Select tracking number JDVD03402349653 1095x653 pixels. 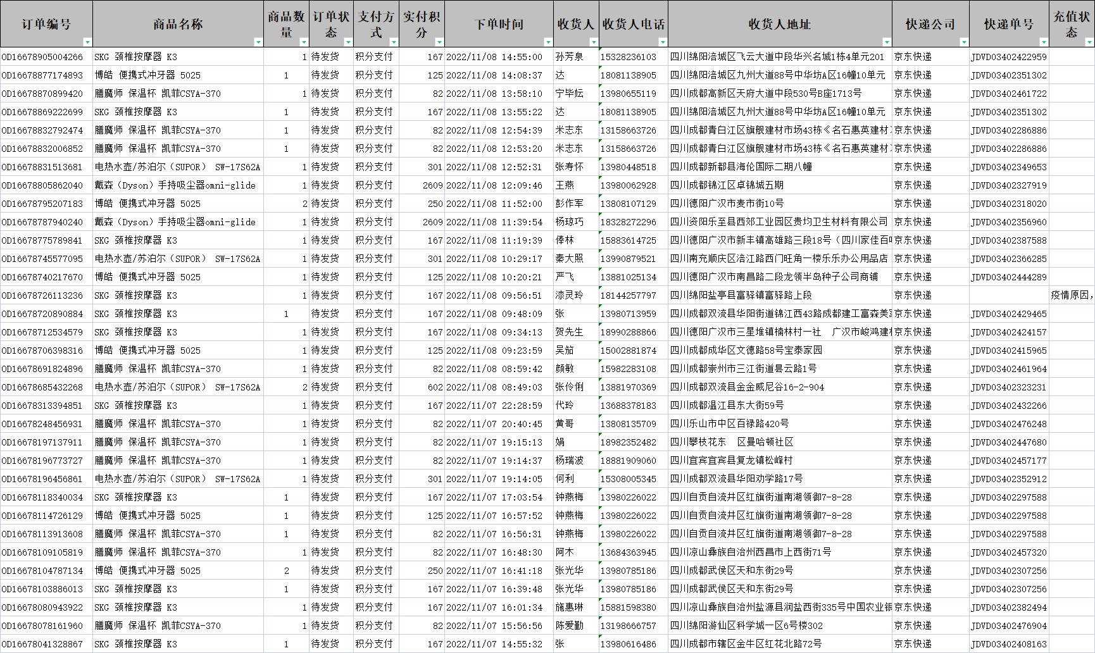[x=1009, y=167]
